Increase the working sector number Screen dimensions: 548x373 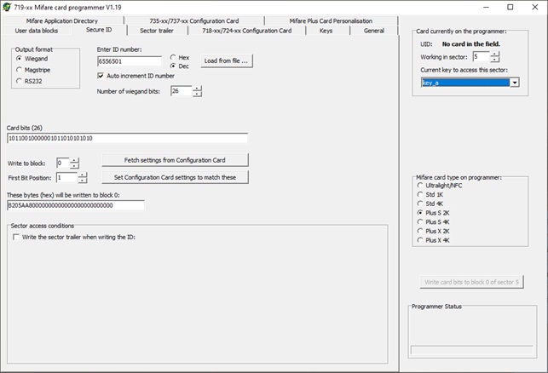coord(494,55)
